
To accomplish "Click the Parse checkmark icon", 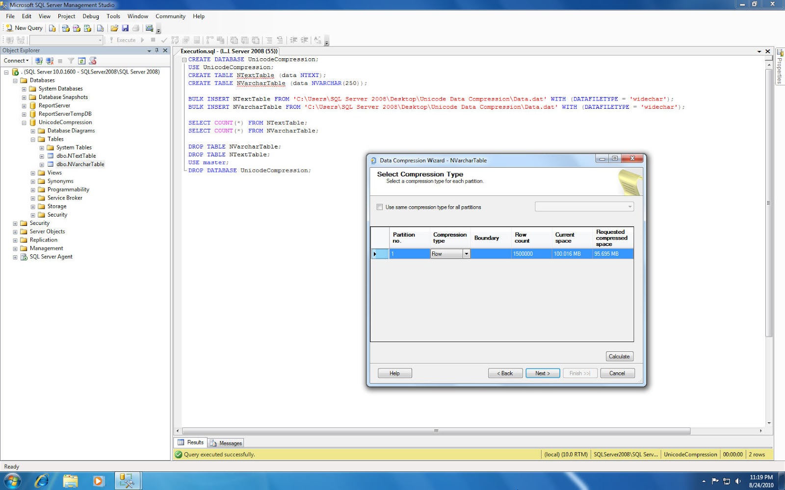I will [x=164, y=40].
